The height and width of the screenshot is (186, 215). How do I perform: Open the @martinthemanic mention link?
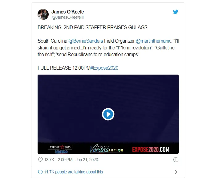[x=153, y=41]
